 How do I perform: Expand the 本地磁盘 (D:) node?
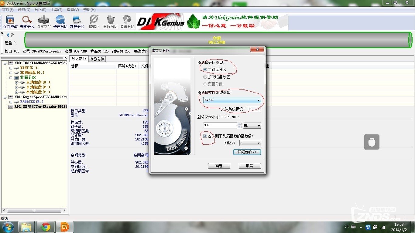click(17, 83)
